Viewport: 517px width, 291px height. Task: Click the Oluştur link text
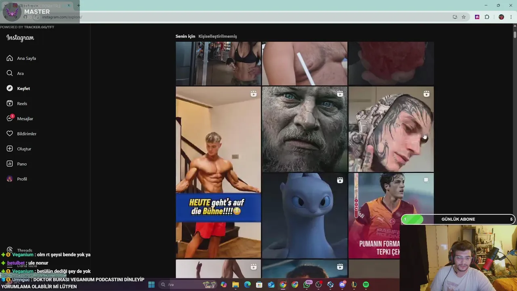point(24,149)
